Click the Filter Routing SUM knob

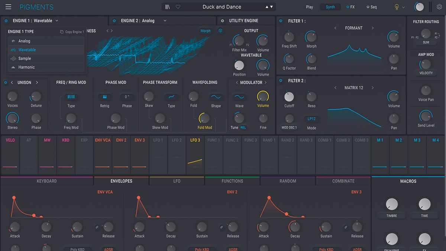coord(426,34)
